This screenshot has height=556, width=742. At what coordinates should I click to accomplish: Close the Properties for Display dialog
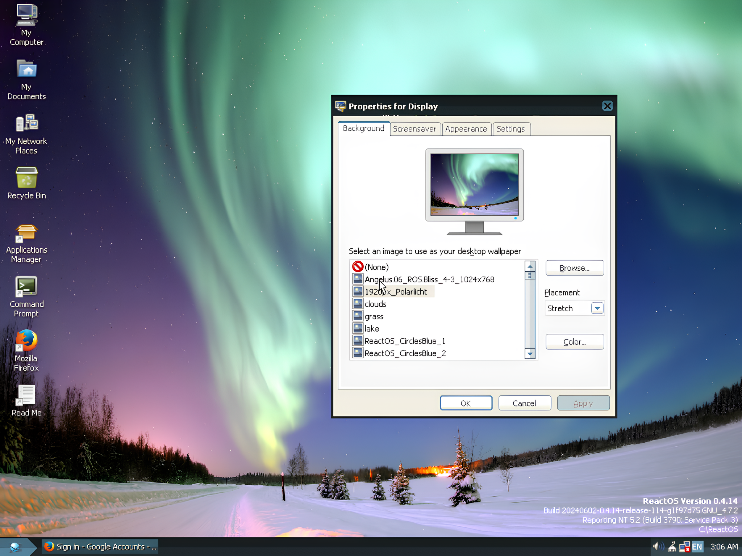pos(608,106)
